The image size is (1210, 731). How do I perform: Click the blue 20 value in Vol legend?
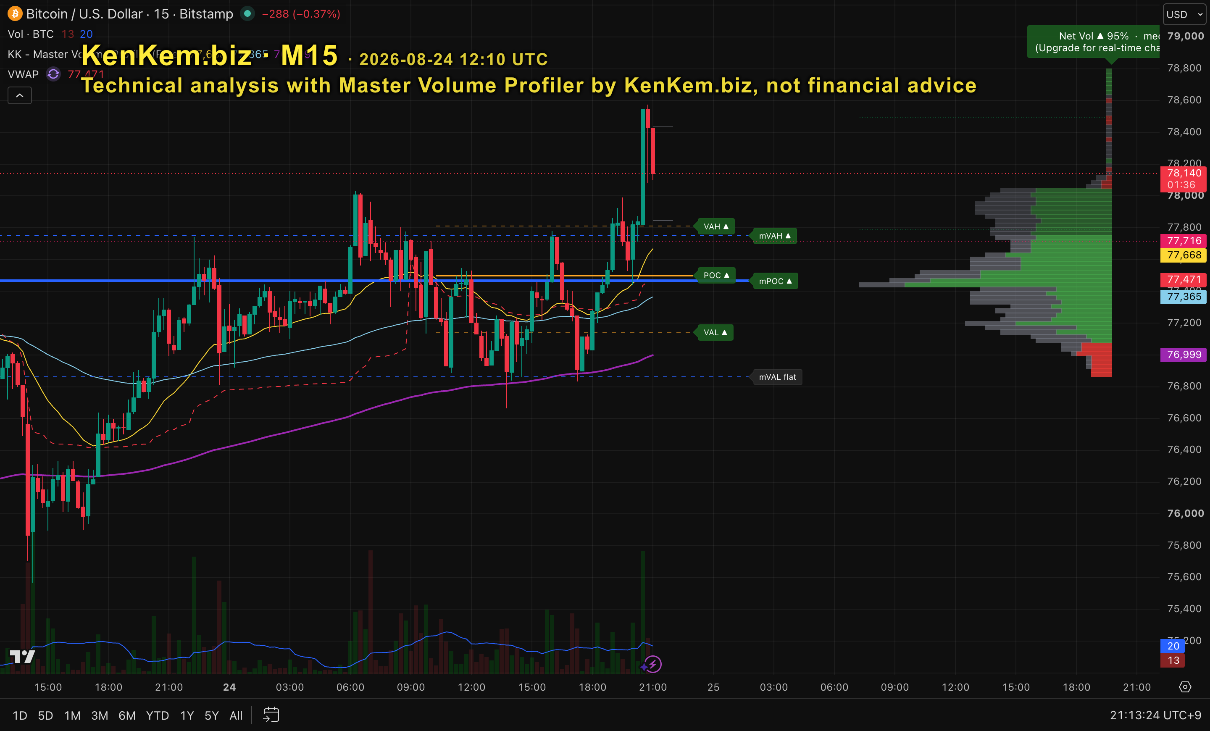pos(87,34)
